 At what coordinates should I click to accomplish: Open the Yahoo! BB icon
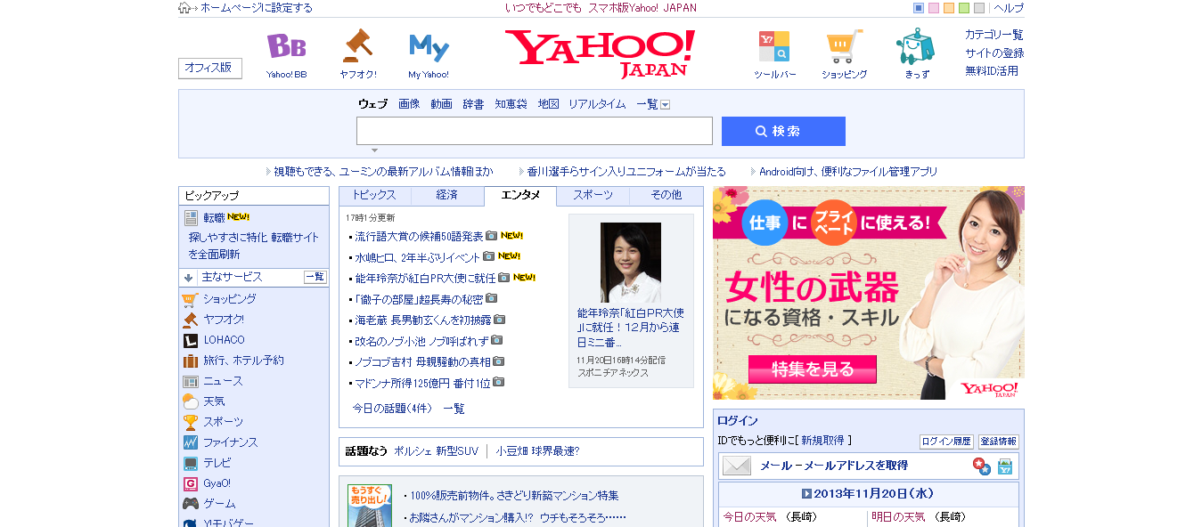(x=286, y=46)
